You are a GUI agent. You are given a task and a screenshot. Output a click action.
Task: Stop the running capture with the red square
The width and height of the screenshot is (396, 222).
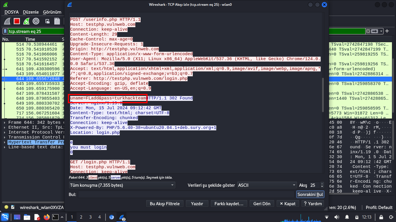click(17, 21)
